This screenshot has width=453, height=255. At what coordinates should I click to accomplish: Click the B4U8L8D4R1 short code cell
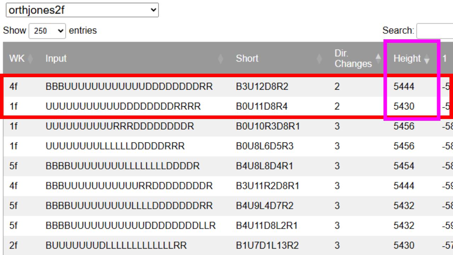pos(264,166)
